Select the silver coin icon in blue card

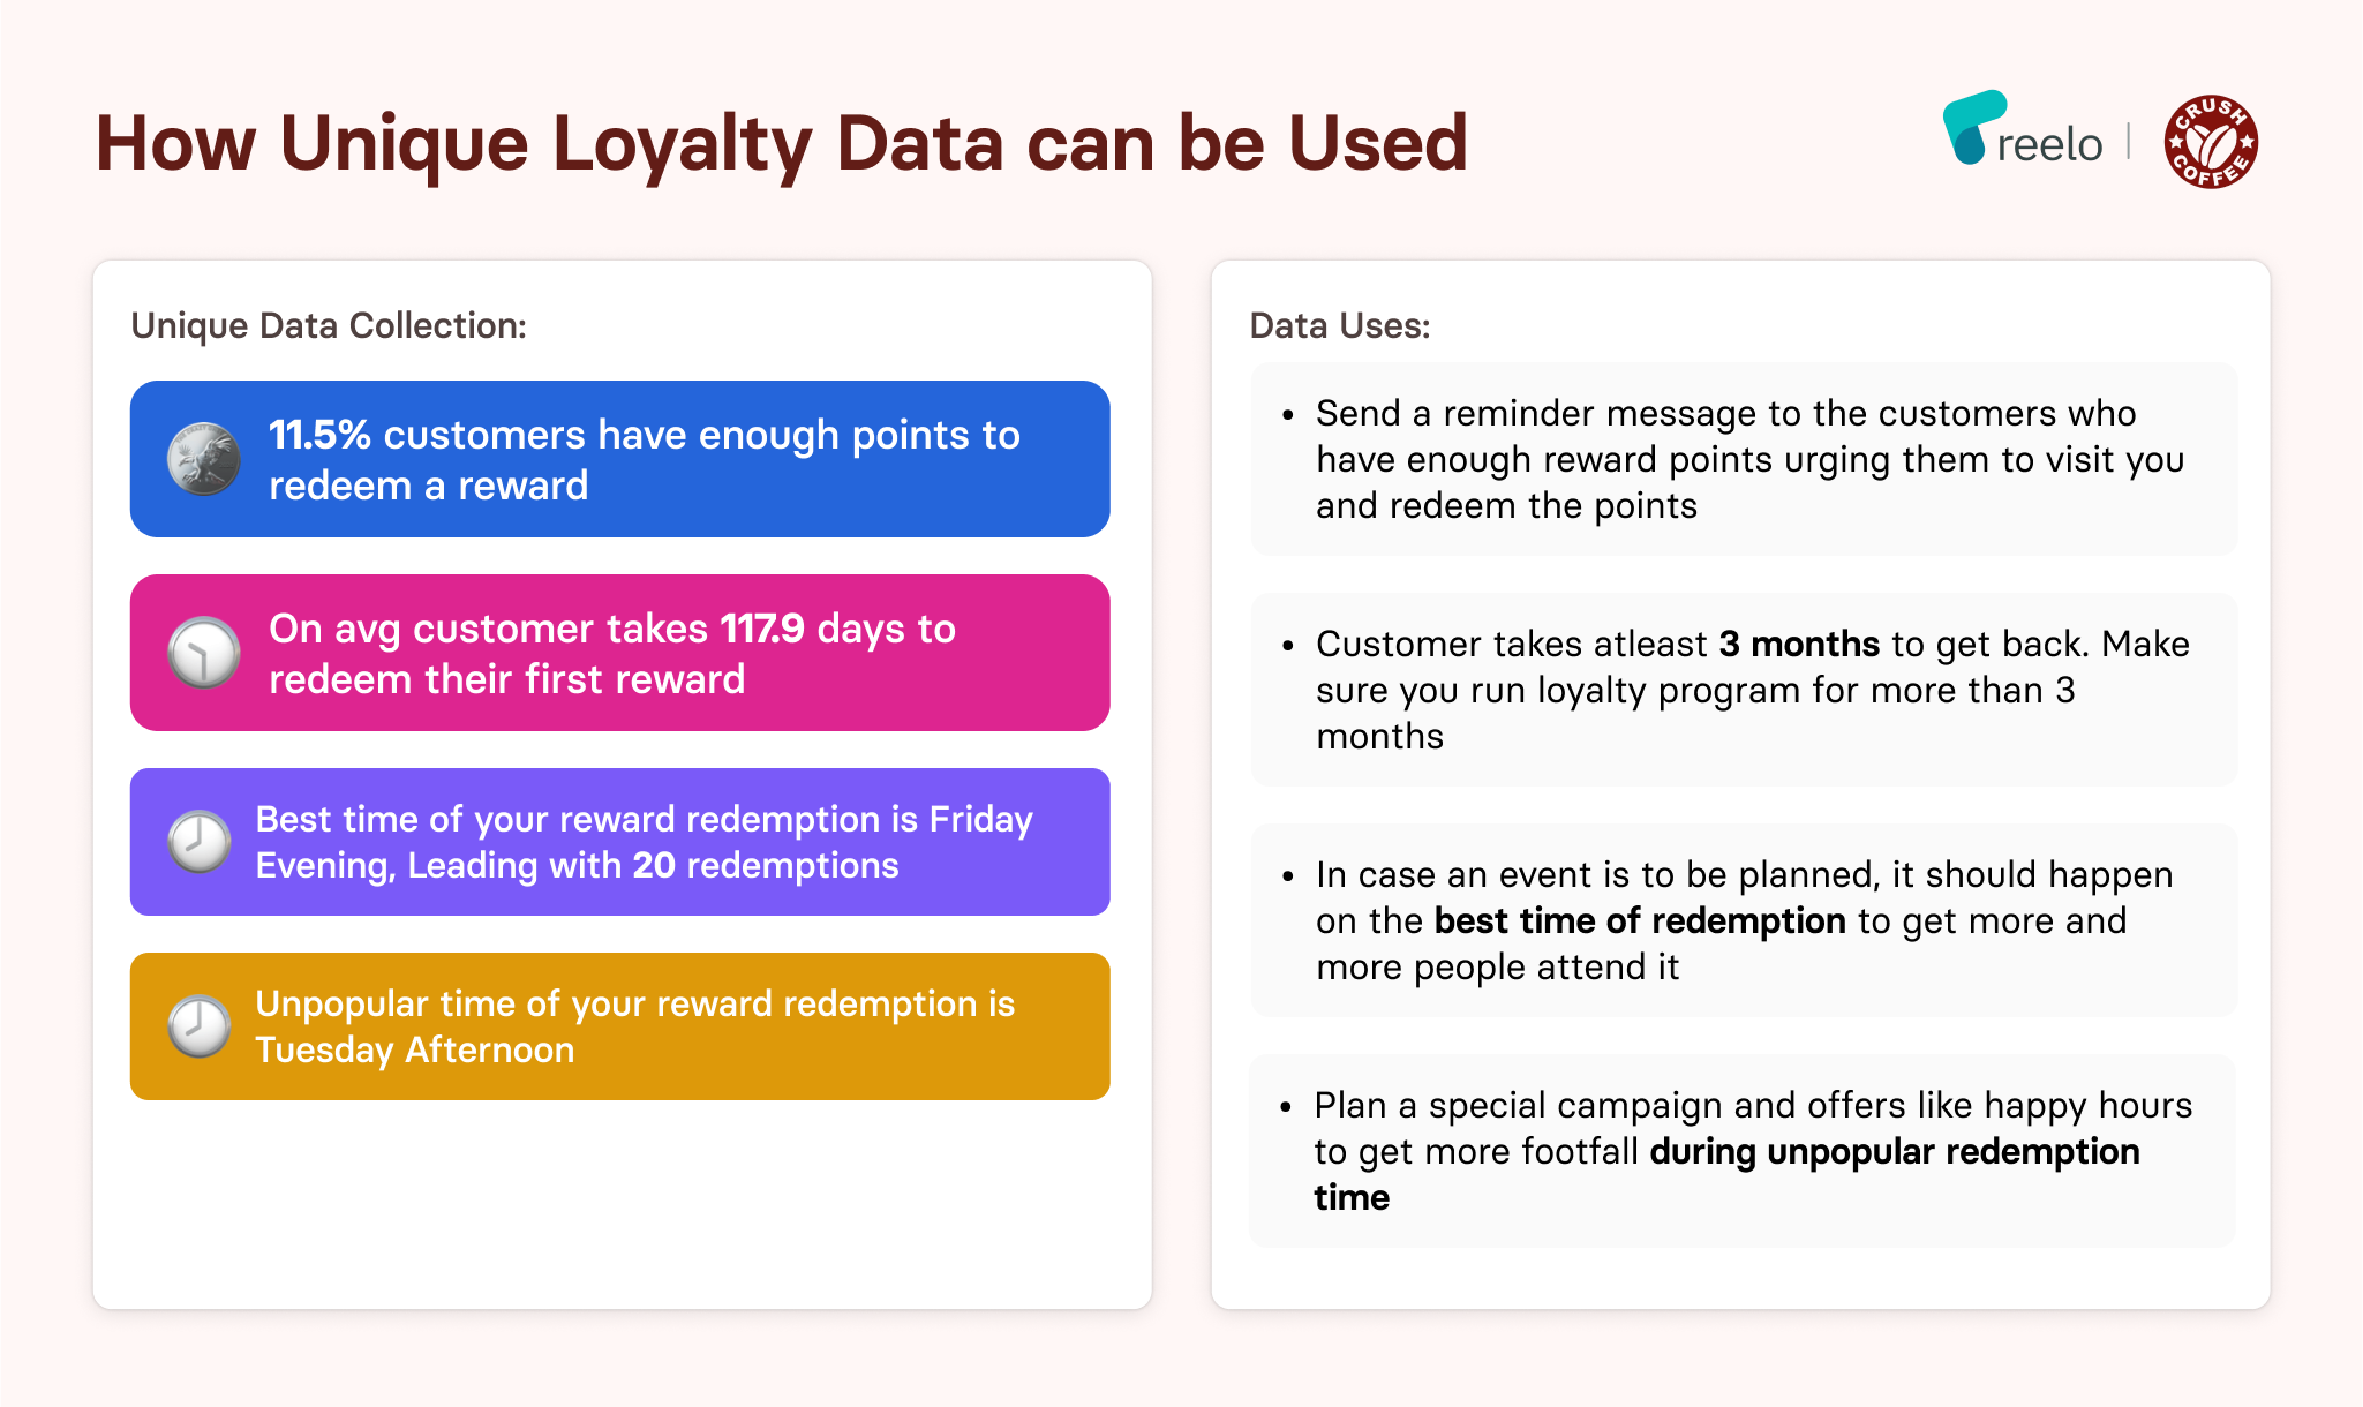point(204,459)
